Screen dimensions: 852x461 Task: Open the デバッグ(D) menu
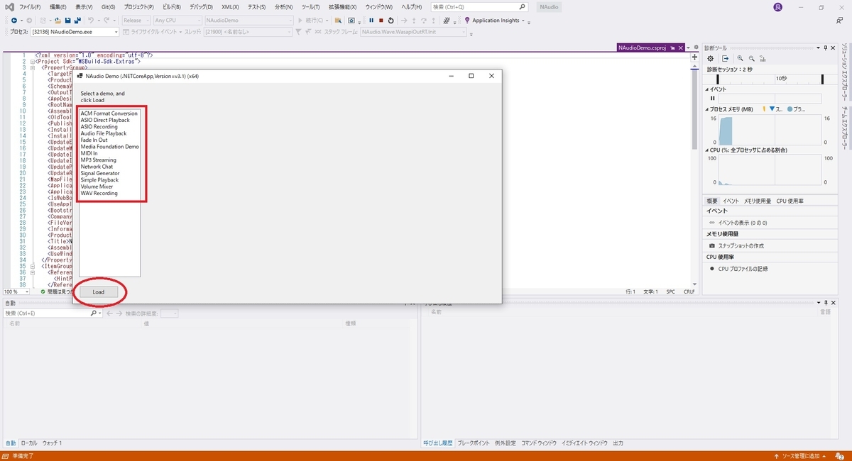(202, 6)
